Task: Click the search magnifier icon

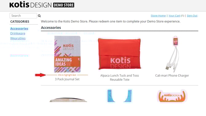Action: click(x=39, y=16)
